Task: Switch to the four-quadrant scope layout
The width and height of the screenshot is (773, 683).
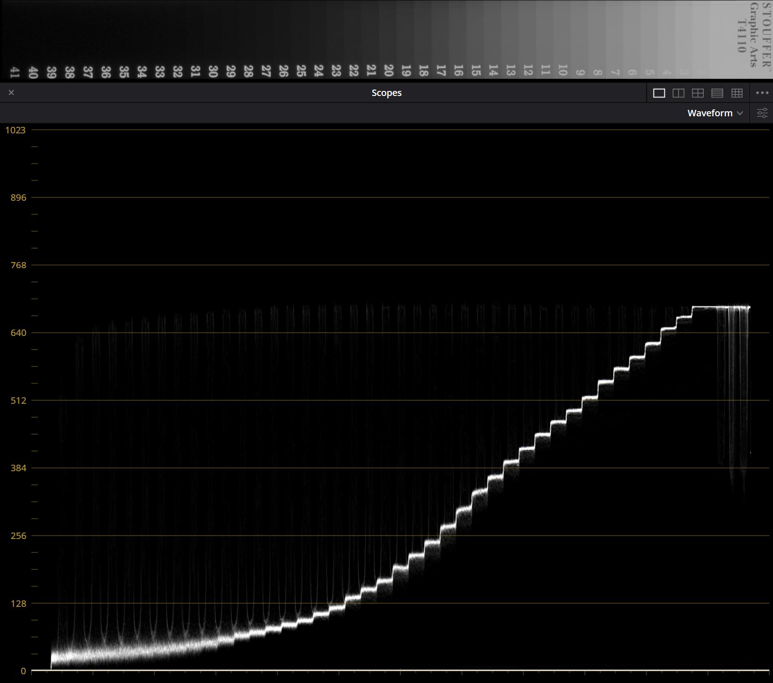Action: 698,93
